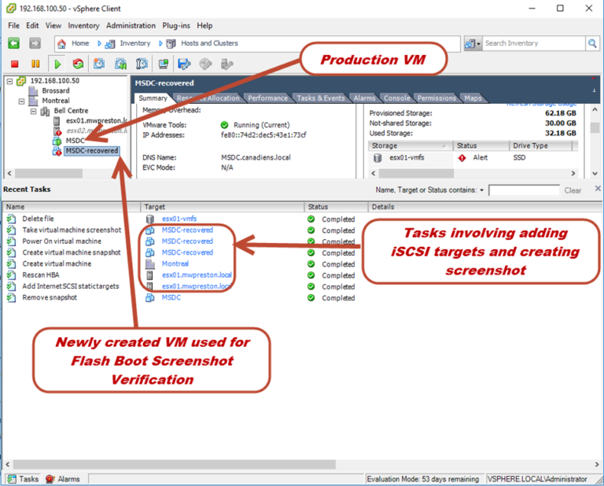Image resolution: width=604 pixels, height=486 pixels.
Task: Click the Alarms icon in status bar
Action: click(50, 479)
